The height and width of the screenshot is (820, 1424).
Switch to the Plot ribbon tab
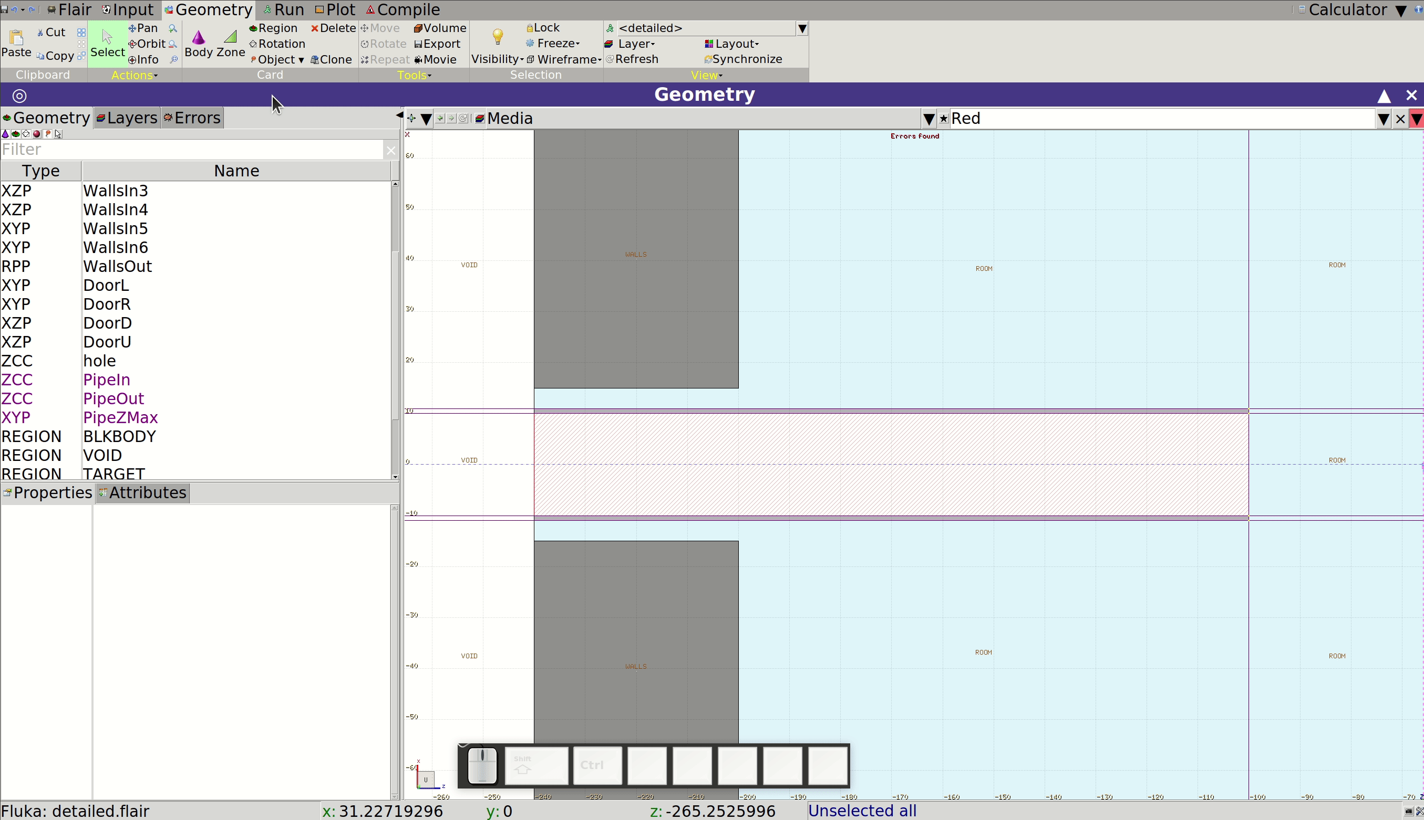click(x=335, y=9)
